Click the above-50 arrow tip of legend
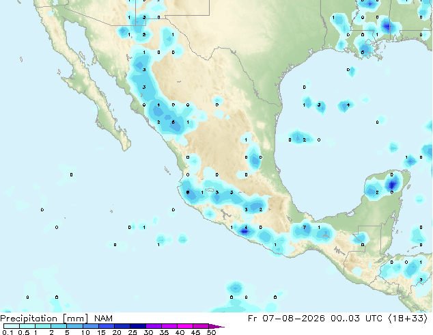433x335 pixels. pyautogui.click(x=216, y=326)
